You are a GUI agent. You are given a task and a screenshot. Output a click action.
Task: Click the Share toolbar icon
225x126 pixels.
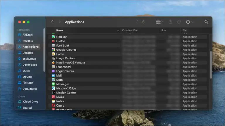click(x=170, y=22)
